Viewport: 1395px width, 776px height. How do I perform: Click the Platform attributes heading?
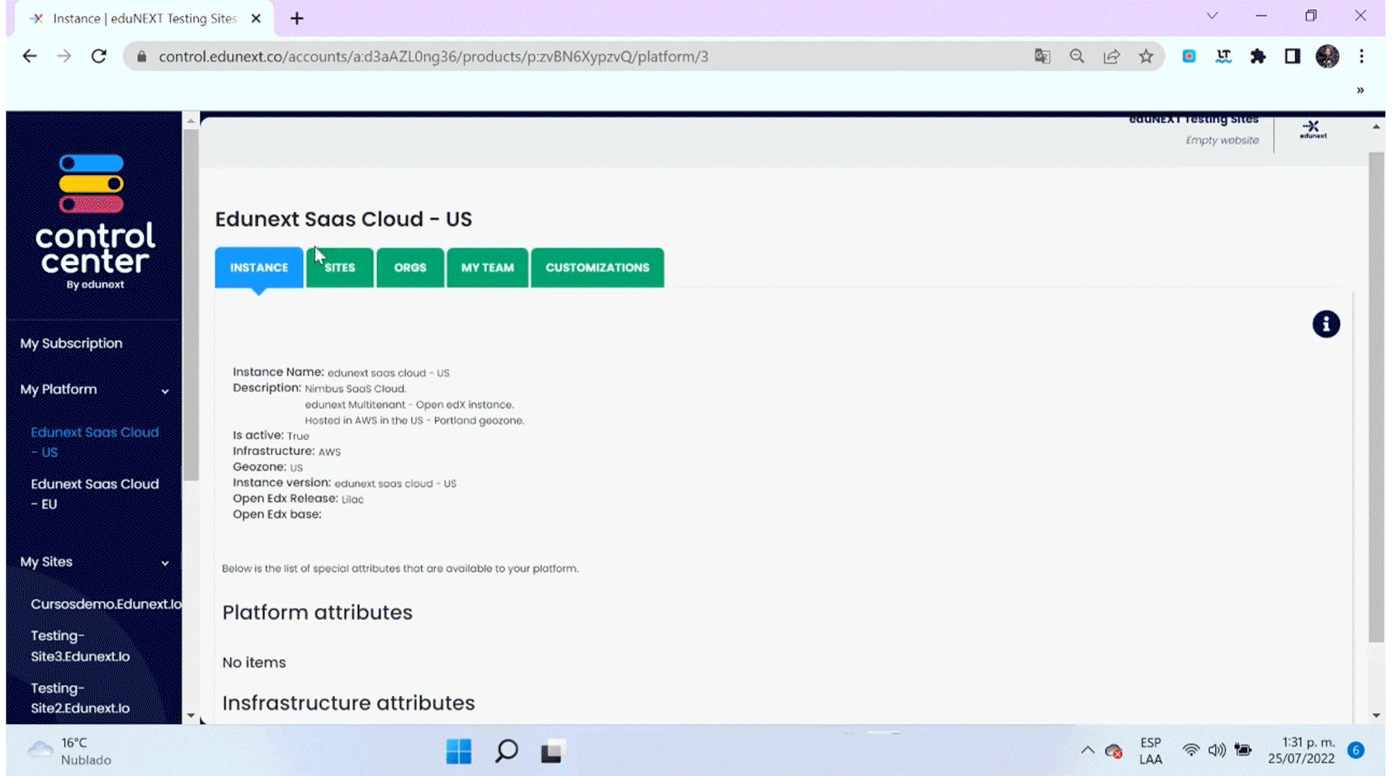(317, 613)
